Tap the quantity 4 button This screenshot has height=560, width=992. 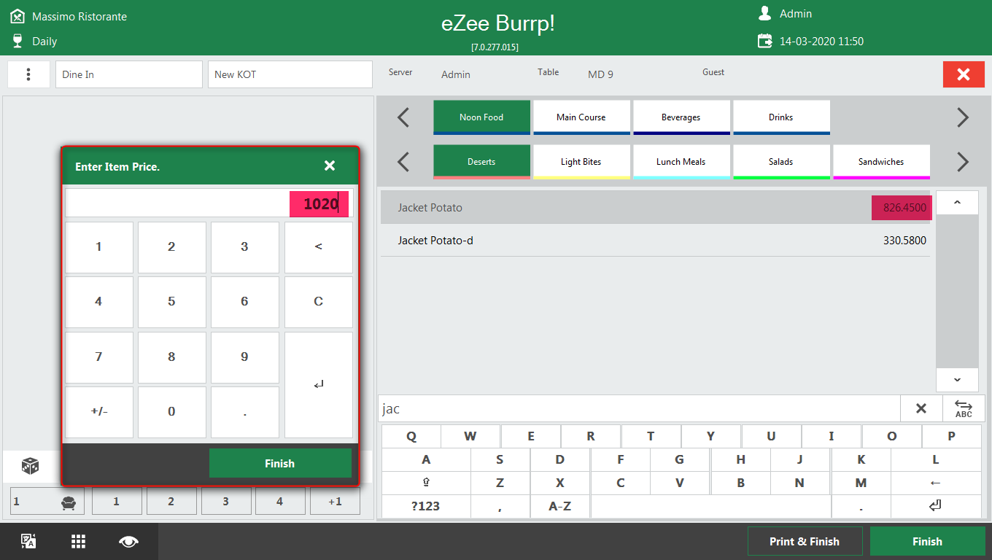pos(280,501)
